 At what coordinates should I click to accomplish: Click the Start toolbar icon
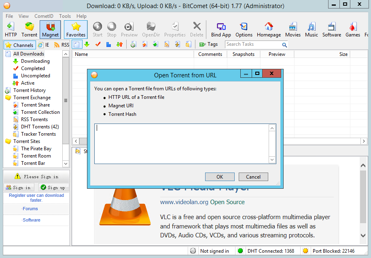coord(98,30)
